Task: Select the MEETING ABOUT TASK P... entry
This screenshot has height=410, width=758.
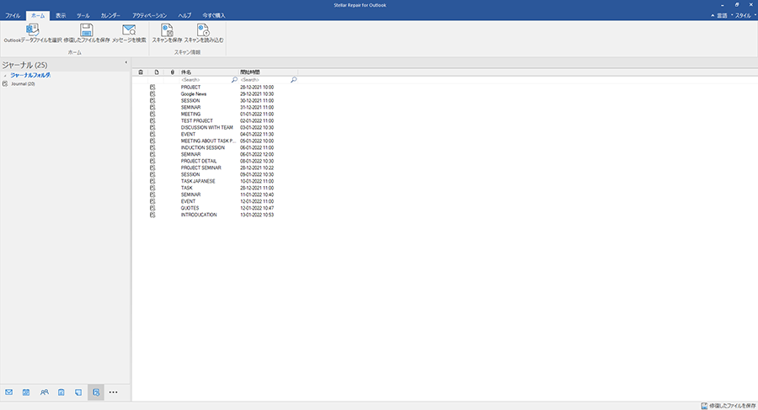Action: 208,141
